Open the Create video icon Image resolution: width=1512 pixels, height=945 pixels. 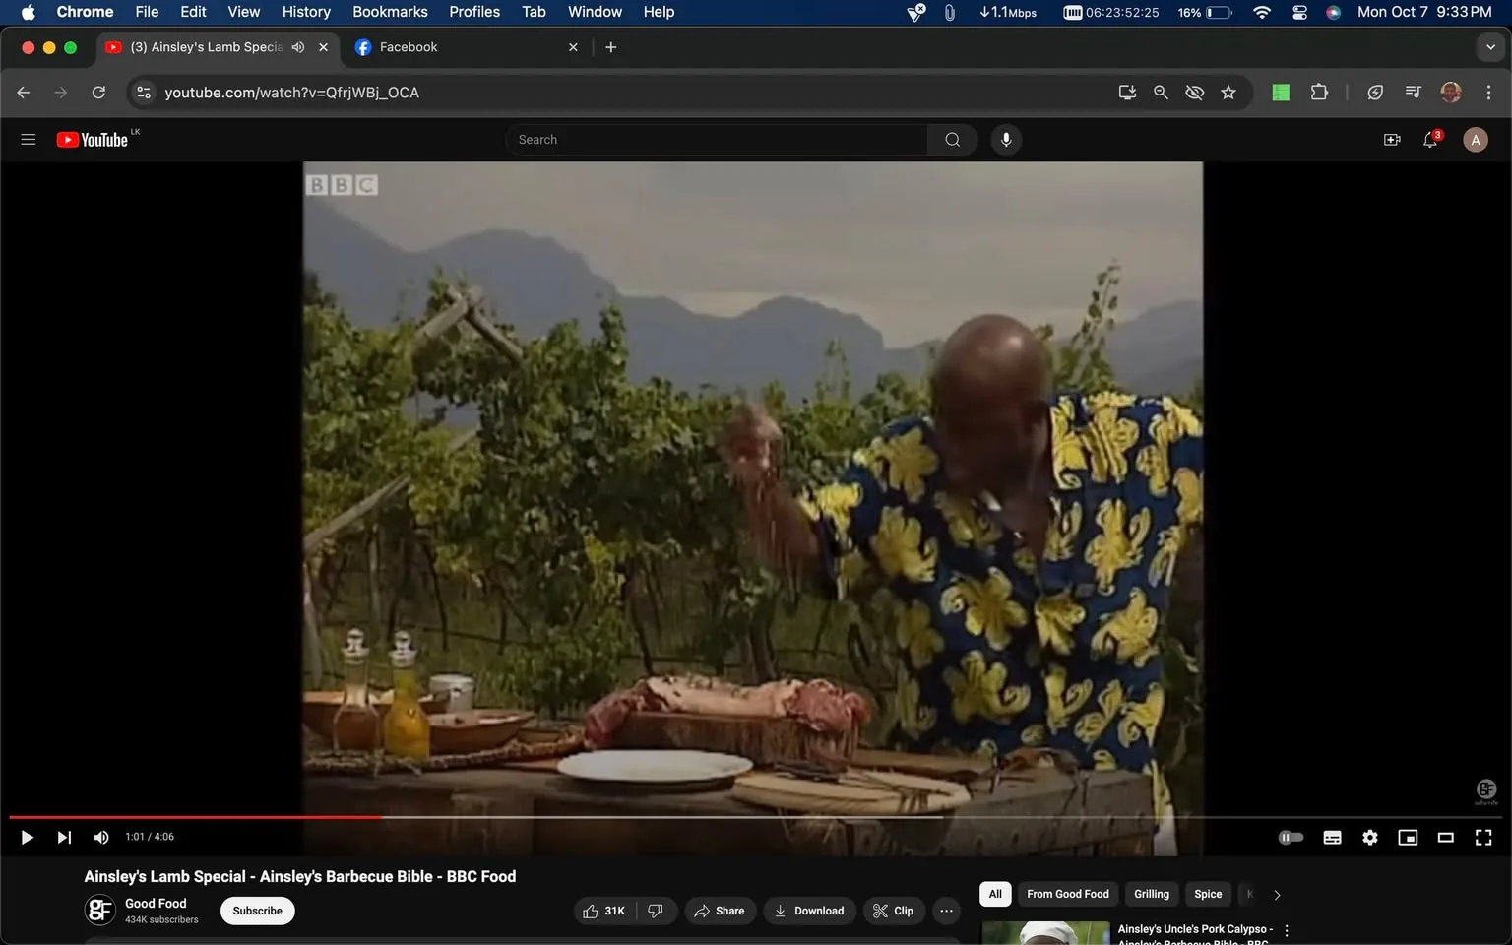click(x=1391, y=139)
